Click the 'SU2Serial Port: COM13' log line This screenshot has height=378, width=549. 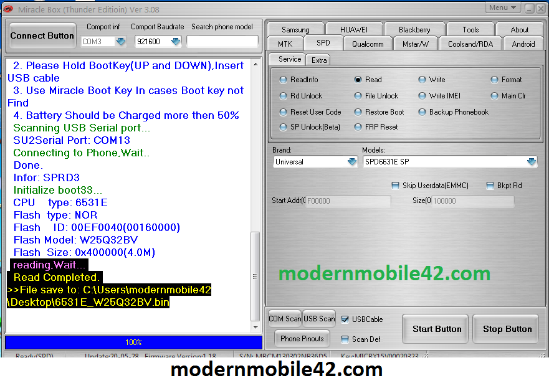[72, 140]
